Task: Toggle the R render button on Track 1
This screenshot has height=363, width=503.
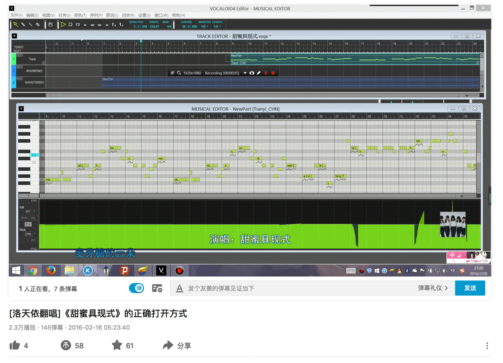Action: [44, 63]
